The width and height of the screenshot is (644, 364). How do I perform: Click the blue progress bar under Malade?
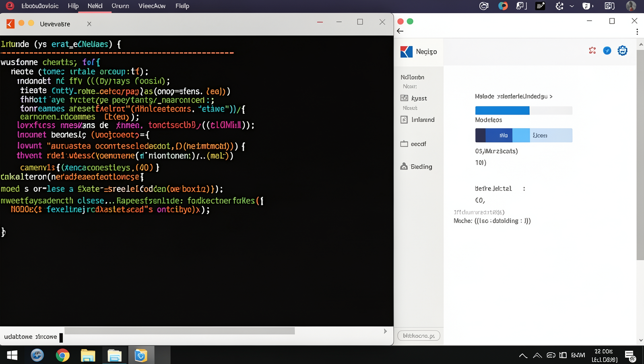tap(502, 110)
